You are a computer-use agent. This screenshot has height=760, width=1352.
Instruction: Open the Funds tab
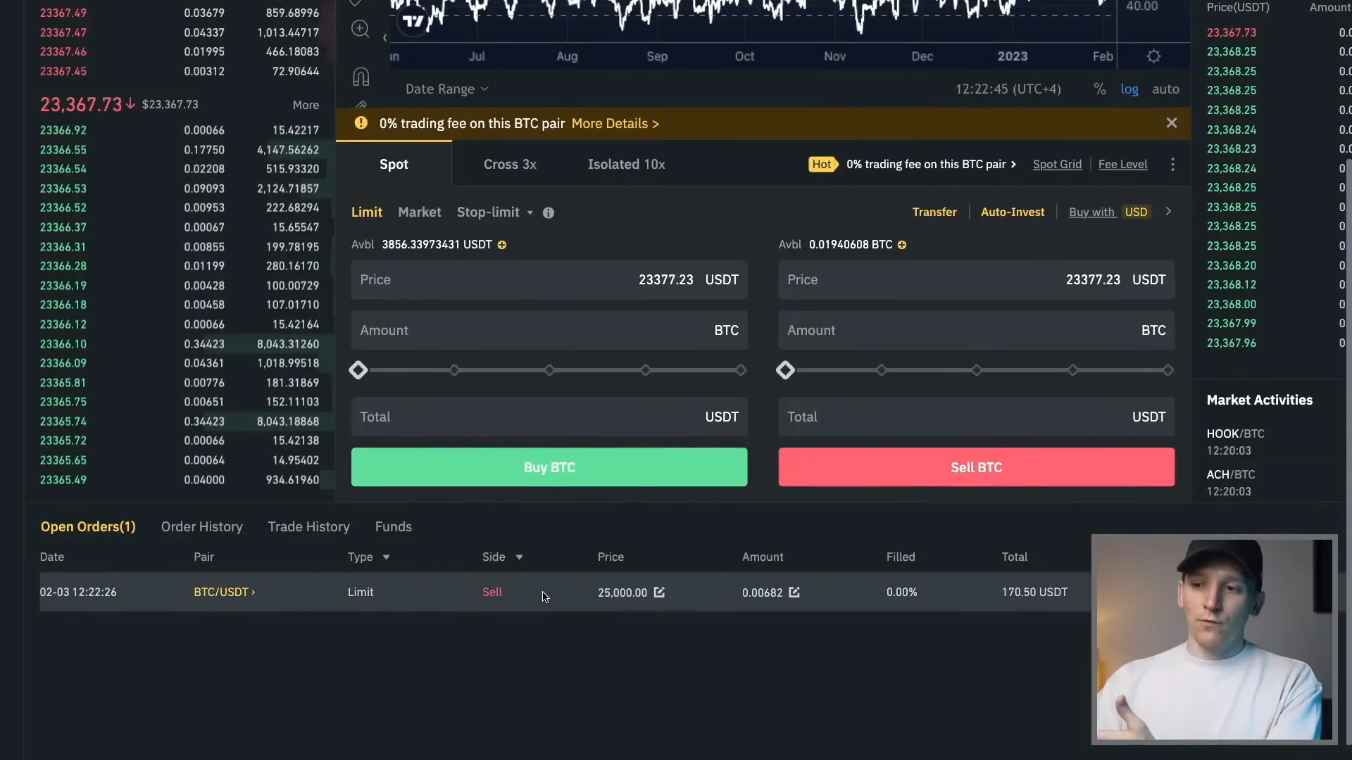[x=393, y=526]
